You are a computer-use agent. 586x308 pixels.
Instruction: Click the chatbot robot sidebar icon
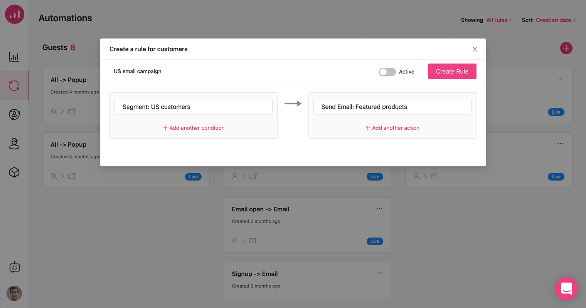tap(14, 267)
